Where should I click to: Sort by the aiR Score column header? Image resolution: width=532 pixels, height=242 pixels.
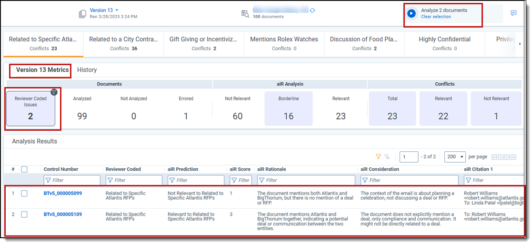click(x=240, y=169)
